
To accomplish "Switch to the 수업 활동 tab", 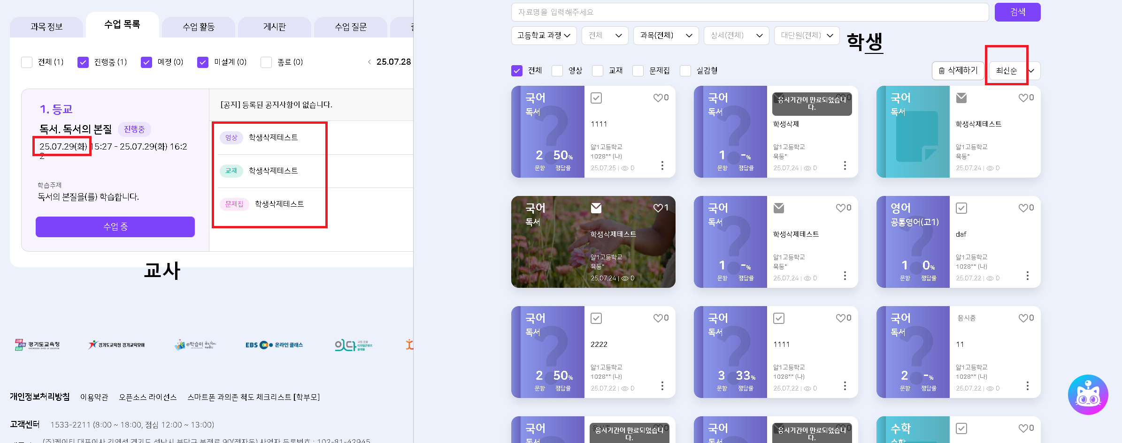I will click(x=198, y=27).
